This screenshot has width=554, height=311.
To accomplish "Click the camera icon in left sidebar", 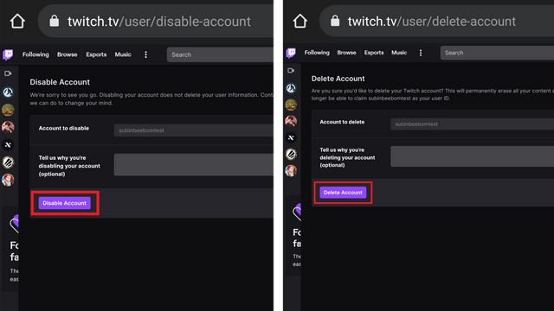I will (x=8, y=73).
